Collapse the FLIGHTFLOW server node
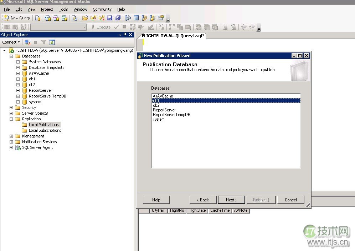This screenshot has width=355, height=251. point(4,50)
